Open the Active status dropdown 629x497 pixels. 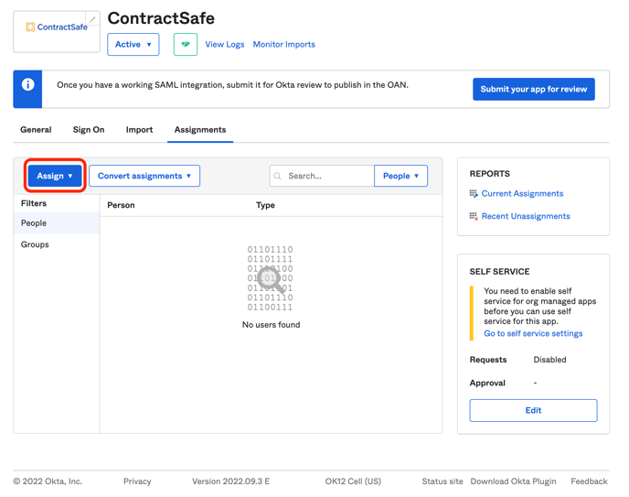(x=133, y=44)
